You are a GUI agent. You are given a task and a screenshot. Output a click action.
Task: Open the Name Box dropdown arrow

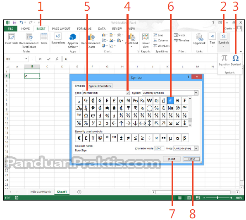(26, 59)
